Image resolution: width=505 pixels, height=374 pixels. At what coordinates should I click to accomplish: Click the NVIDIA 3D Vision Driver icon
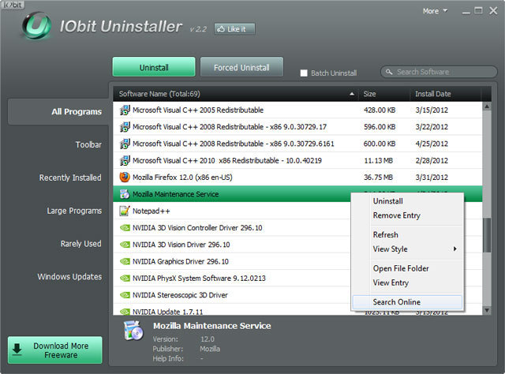[x=125, y=245]
